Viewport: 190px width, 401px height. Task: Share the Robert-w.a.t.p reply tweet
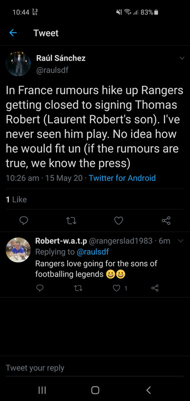click(155, 288)
